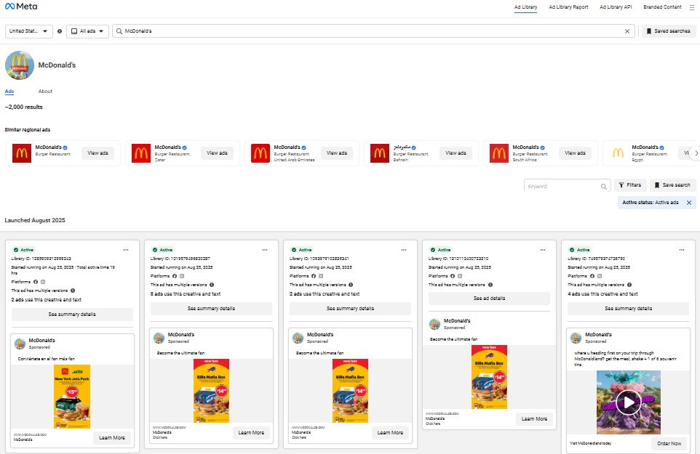Click View ads for Qatar McDonald's
700x454 pixels.
click(x=217, y=153)
